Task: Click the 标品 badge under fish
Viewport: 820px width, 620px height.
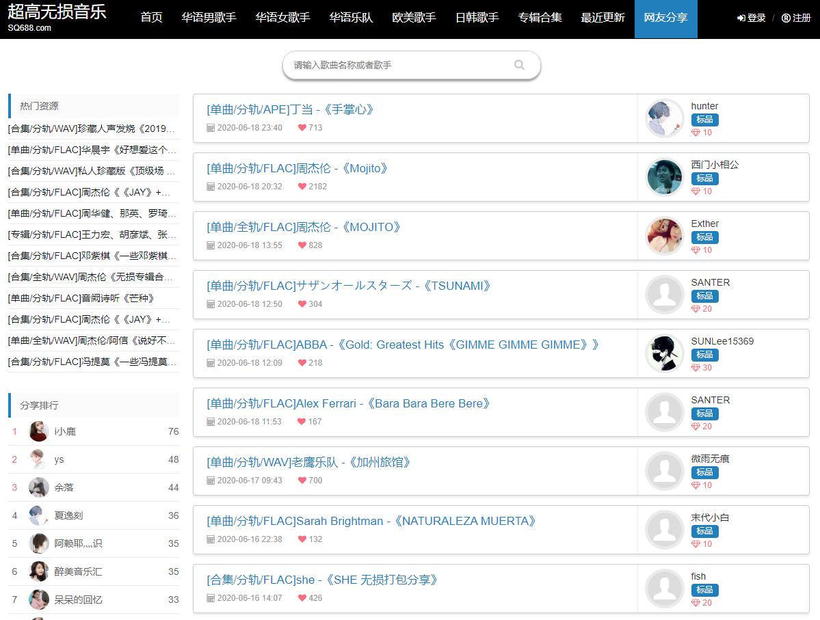Action: coord(704,590)
